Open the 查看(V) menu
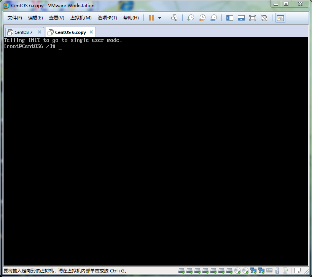The width and height of the screenshot is (312, 277). 57,18
